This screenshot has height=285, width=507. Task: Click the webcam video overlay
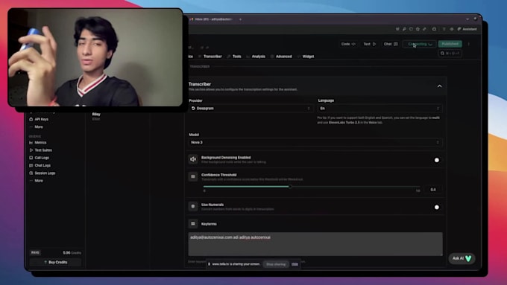pyautogui.click(x=95, y=57)
